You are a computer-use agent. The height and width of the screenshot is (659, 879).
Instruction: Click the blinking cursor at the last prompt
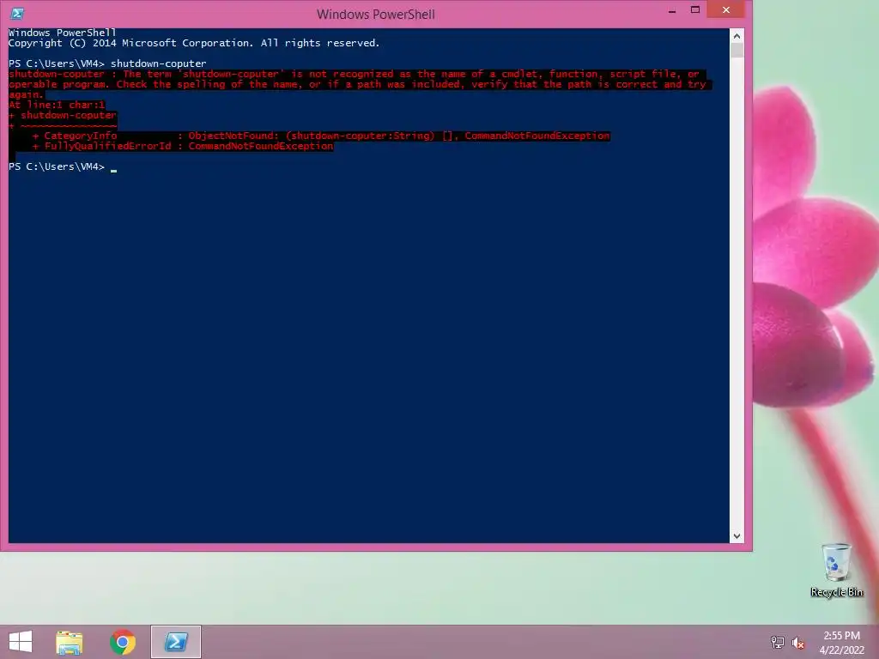(x=114, y=169)
